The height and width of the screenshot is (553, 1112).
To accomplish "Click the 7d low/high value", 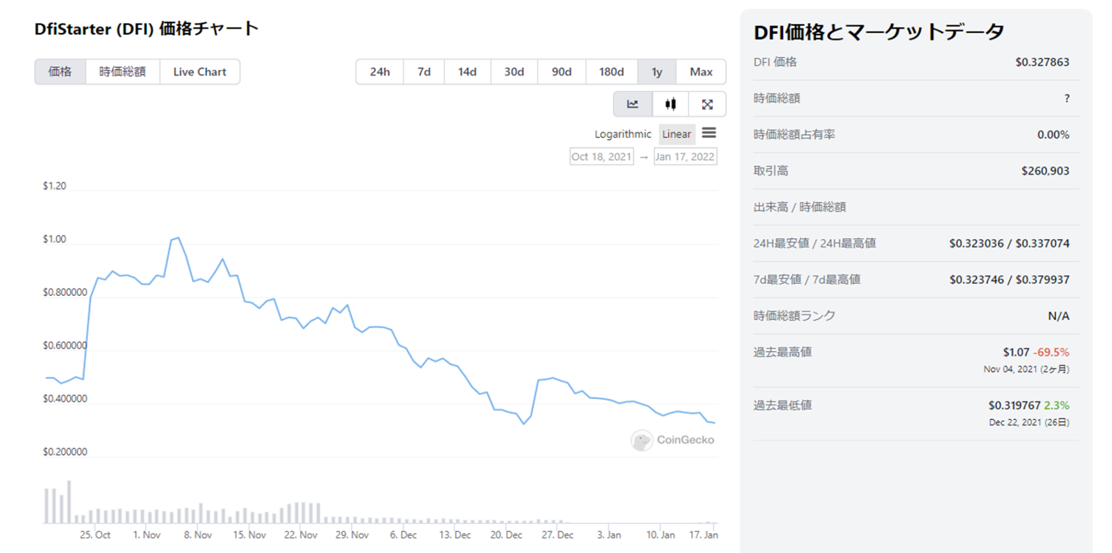I will (1009, 279).
